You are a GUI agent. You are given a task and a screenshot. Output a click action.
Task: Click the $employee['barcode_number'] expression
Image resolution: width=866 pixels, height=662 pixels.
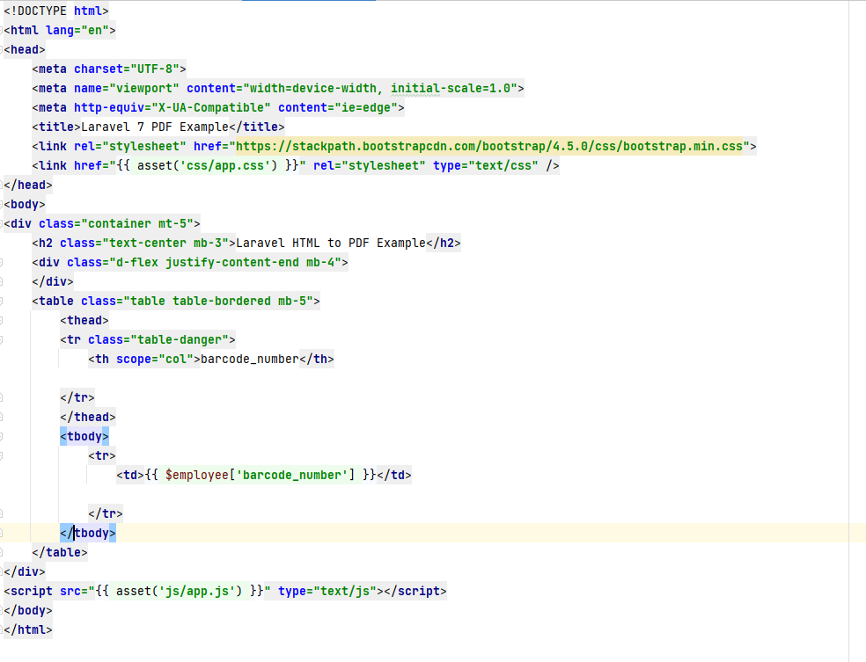[x=261, y=475]
